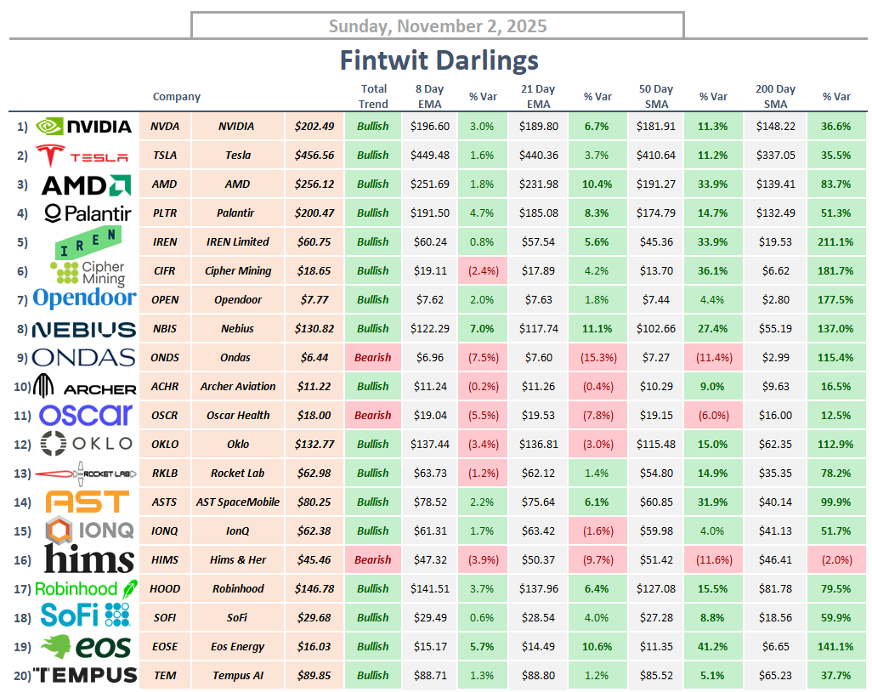Select the Cipher Mining name cell
Screen dimensions: 872x692
pos(238,271)
